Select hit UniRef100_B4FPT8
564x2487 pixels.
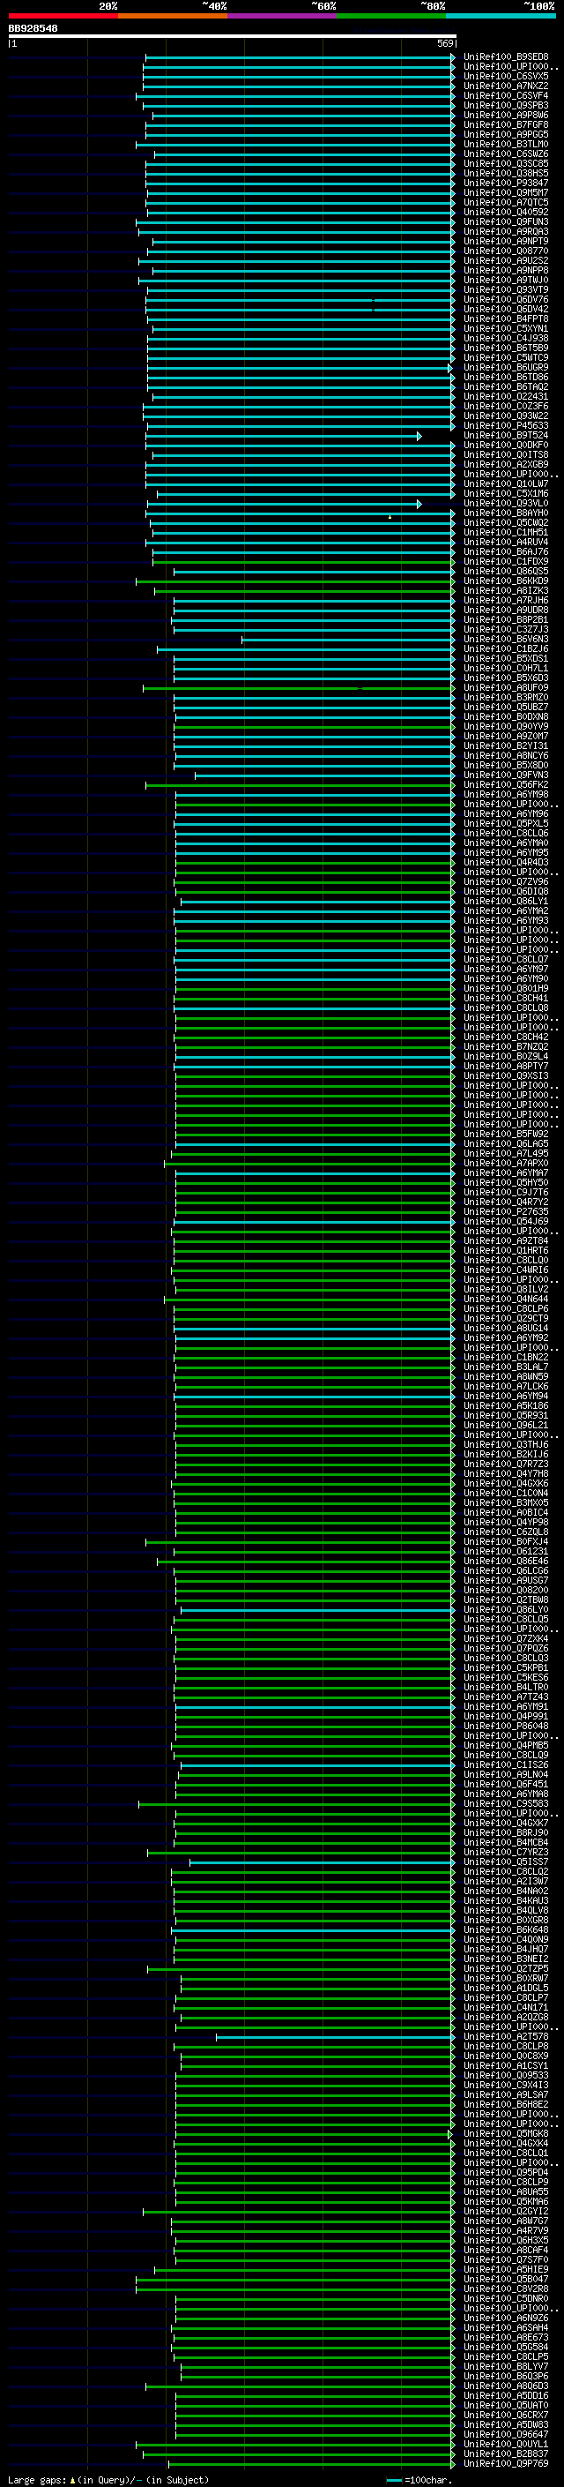[505, 318]
